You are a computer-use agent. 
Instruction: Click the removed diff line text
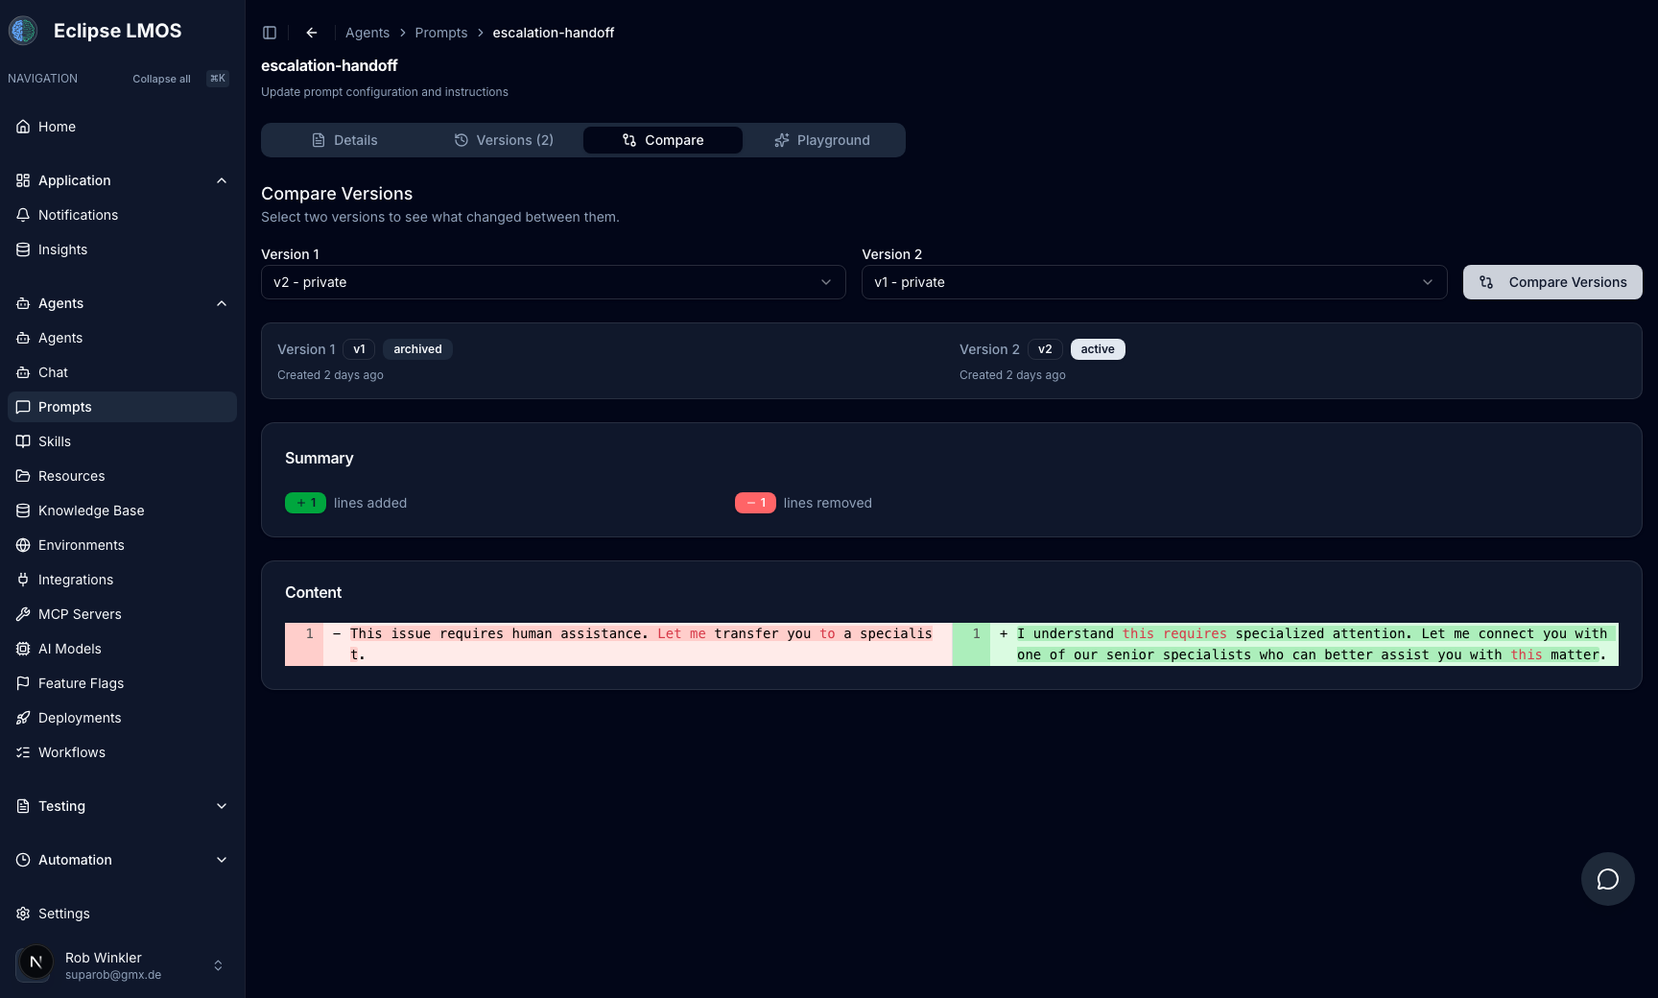coord(641,644)
